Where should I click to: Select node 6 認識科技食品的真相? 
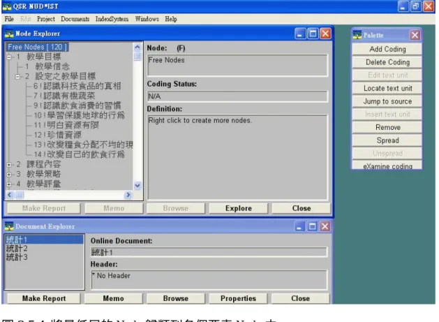click(x=77, y=86)
